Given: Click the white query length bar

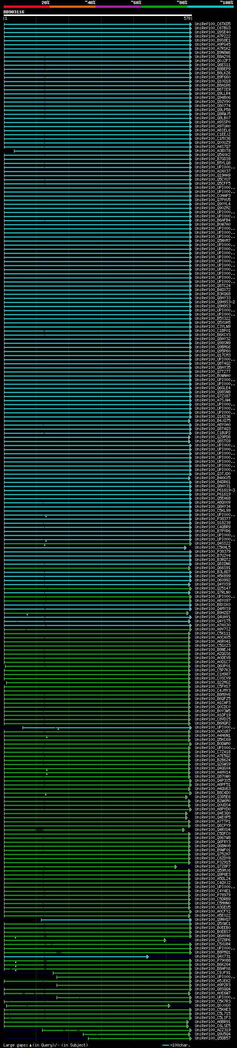Looking at the screenshot, I should 98,16.
